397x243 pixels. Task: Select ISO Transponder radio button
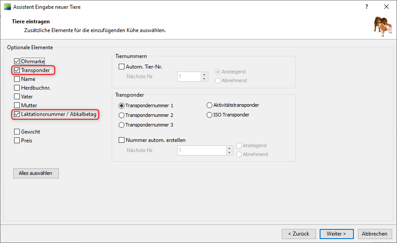click(210, 115)
